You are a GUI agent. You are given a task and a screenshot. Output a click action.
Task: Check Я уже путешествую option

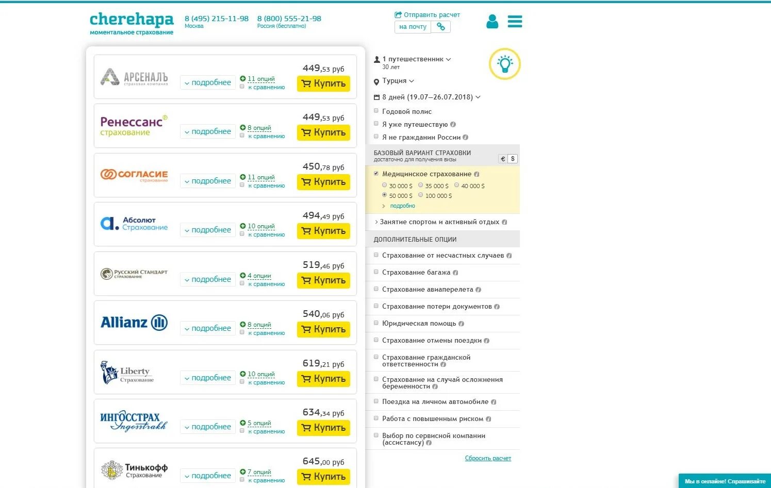(x=376, y=124)
